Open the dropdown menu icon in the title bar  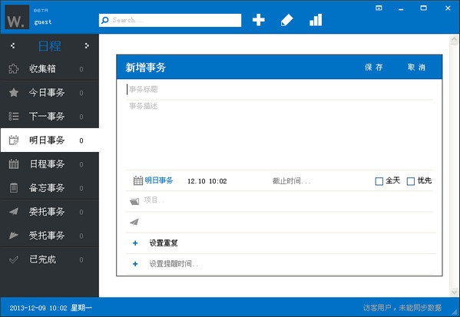coord(379,8)
